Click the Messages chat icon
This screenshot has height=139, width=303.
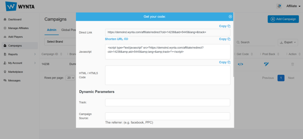[x=5, y=81]
